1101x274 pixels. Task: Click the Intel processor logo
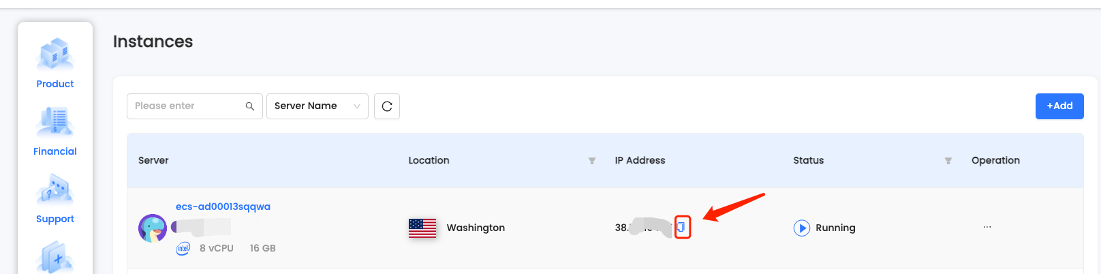[x=183, y=248]
